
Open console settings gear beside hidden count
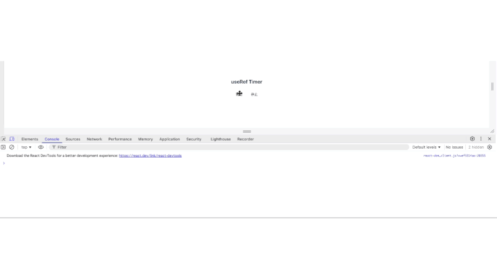coord(490,147)
